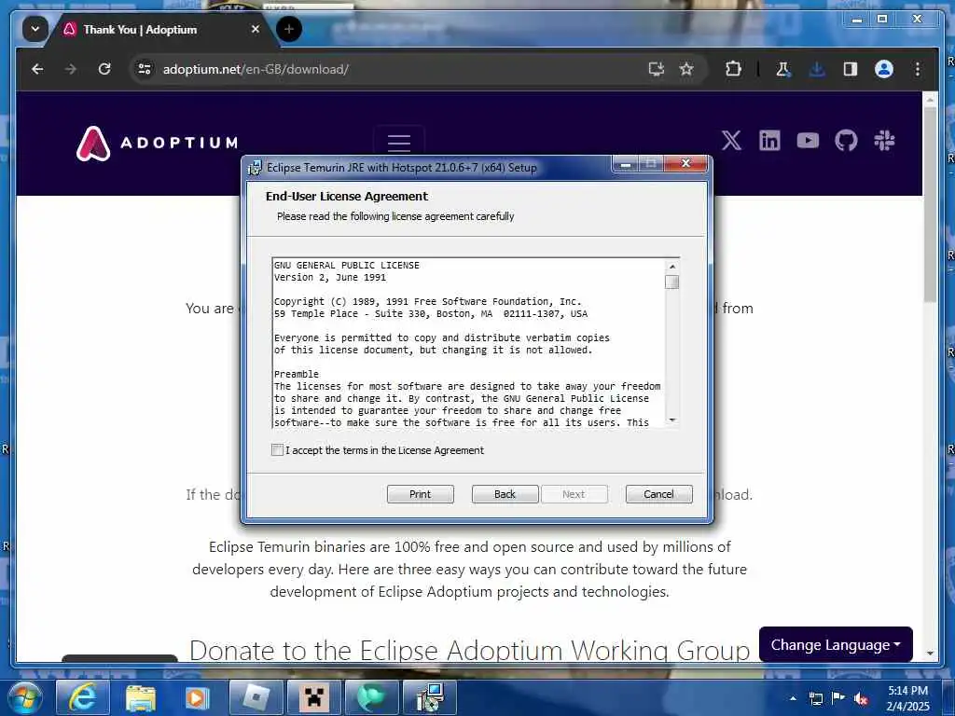This screenshot has width=955, height=716.
Task: Go back in browser history
Action: pos(37,69)
